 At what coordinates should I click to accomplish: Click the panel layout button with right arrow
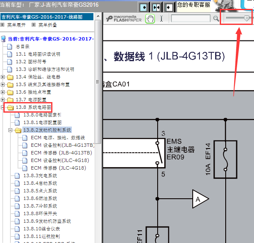pos(144,8)
